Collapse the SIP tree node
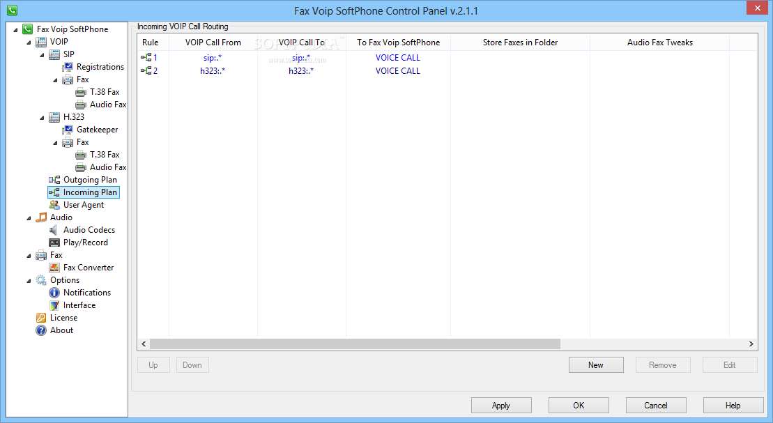Image resolution: width=773 pixels, height=423 pixels. 42,55
